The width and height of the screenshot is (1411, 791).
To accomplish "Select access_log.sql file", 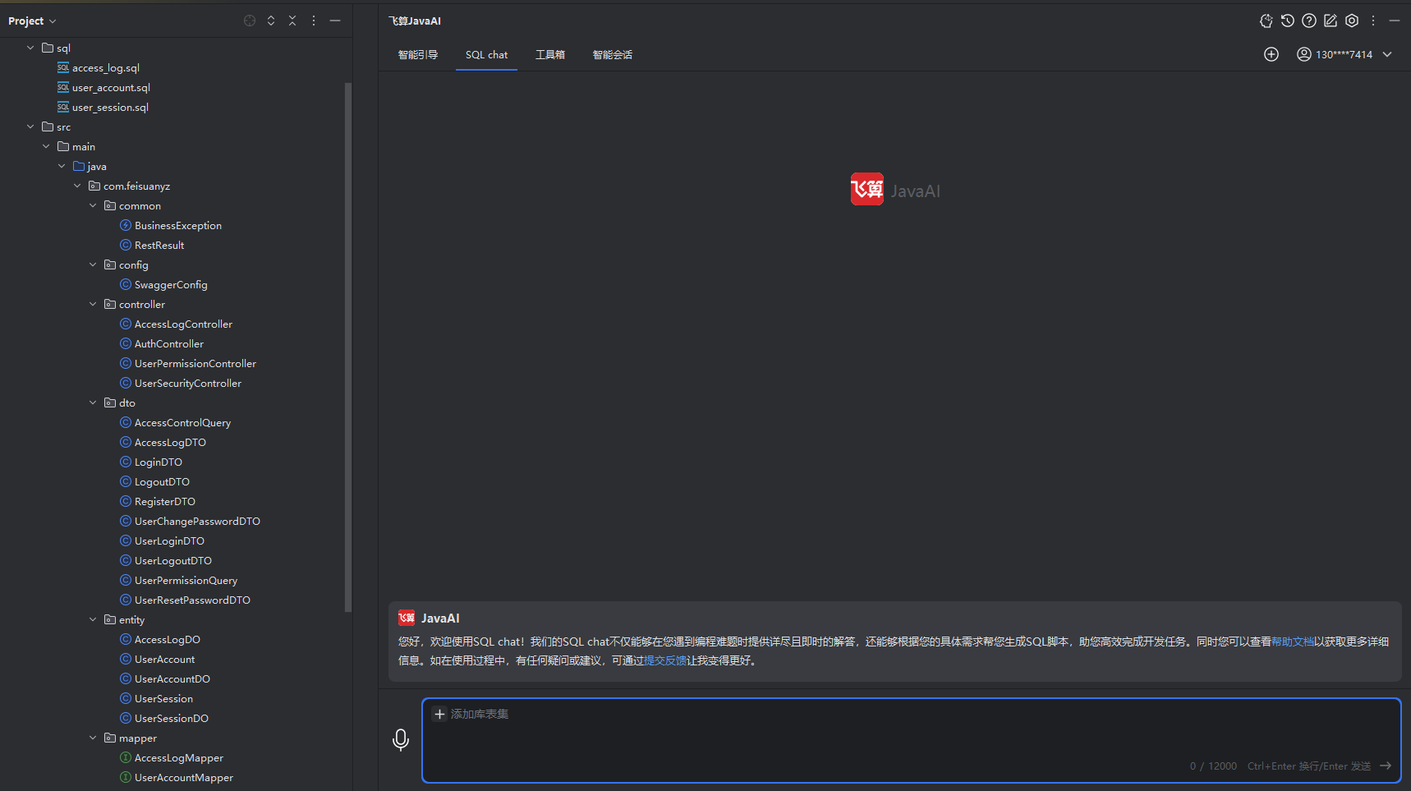I will [105, 67].
